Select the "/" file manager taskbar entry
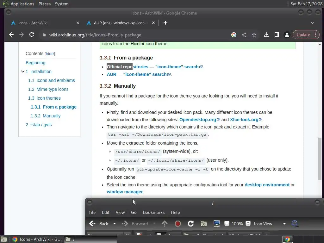This screenshot has height=243, width=324. 90,239
